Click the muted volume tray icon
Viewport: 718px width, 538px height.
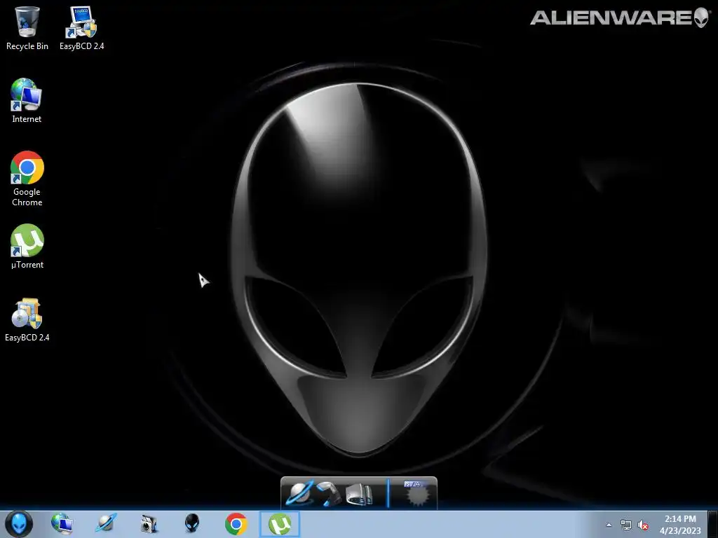(x=644, y=525)
